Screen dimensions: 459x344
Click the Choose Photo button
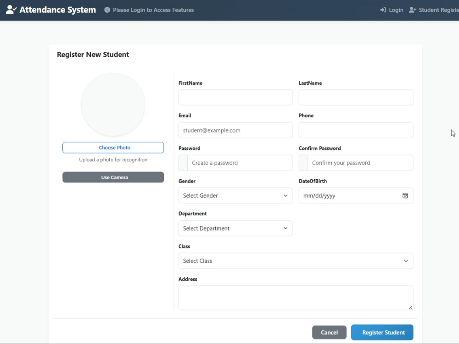[113, 148]
